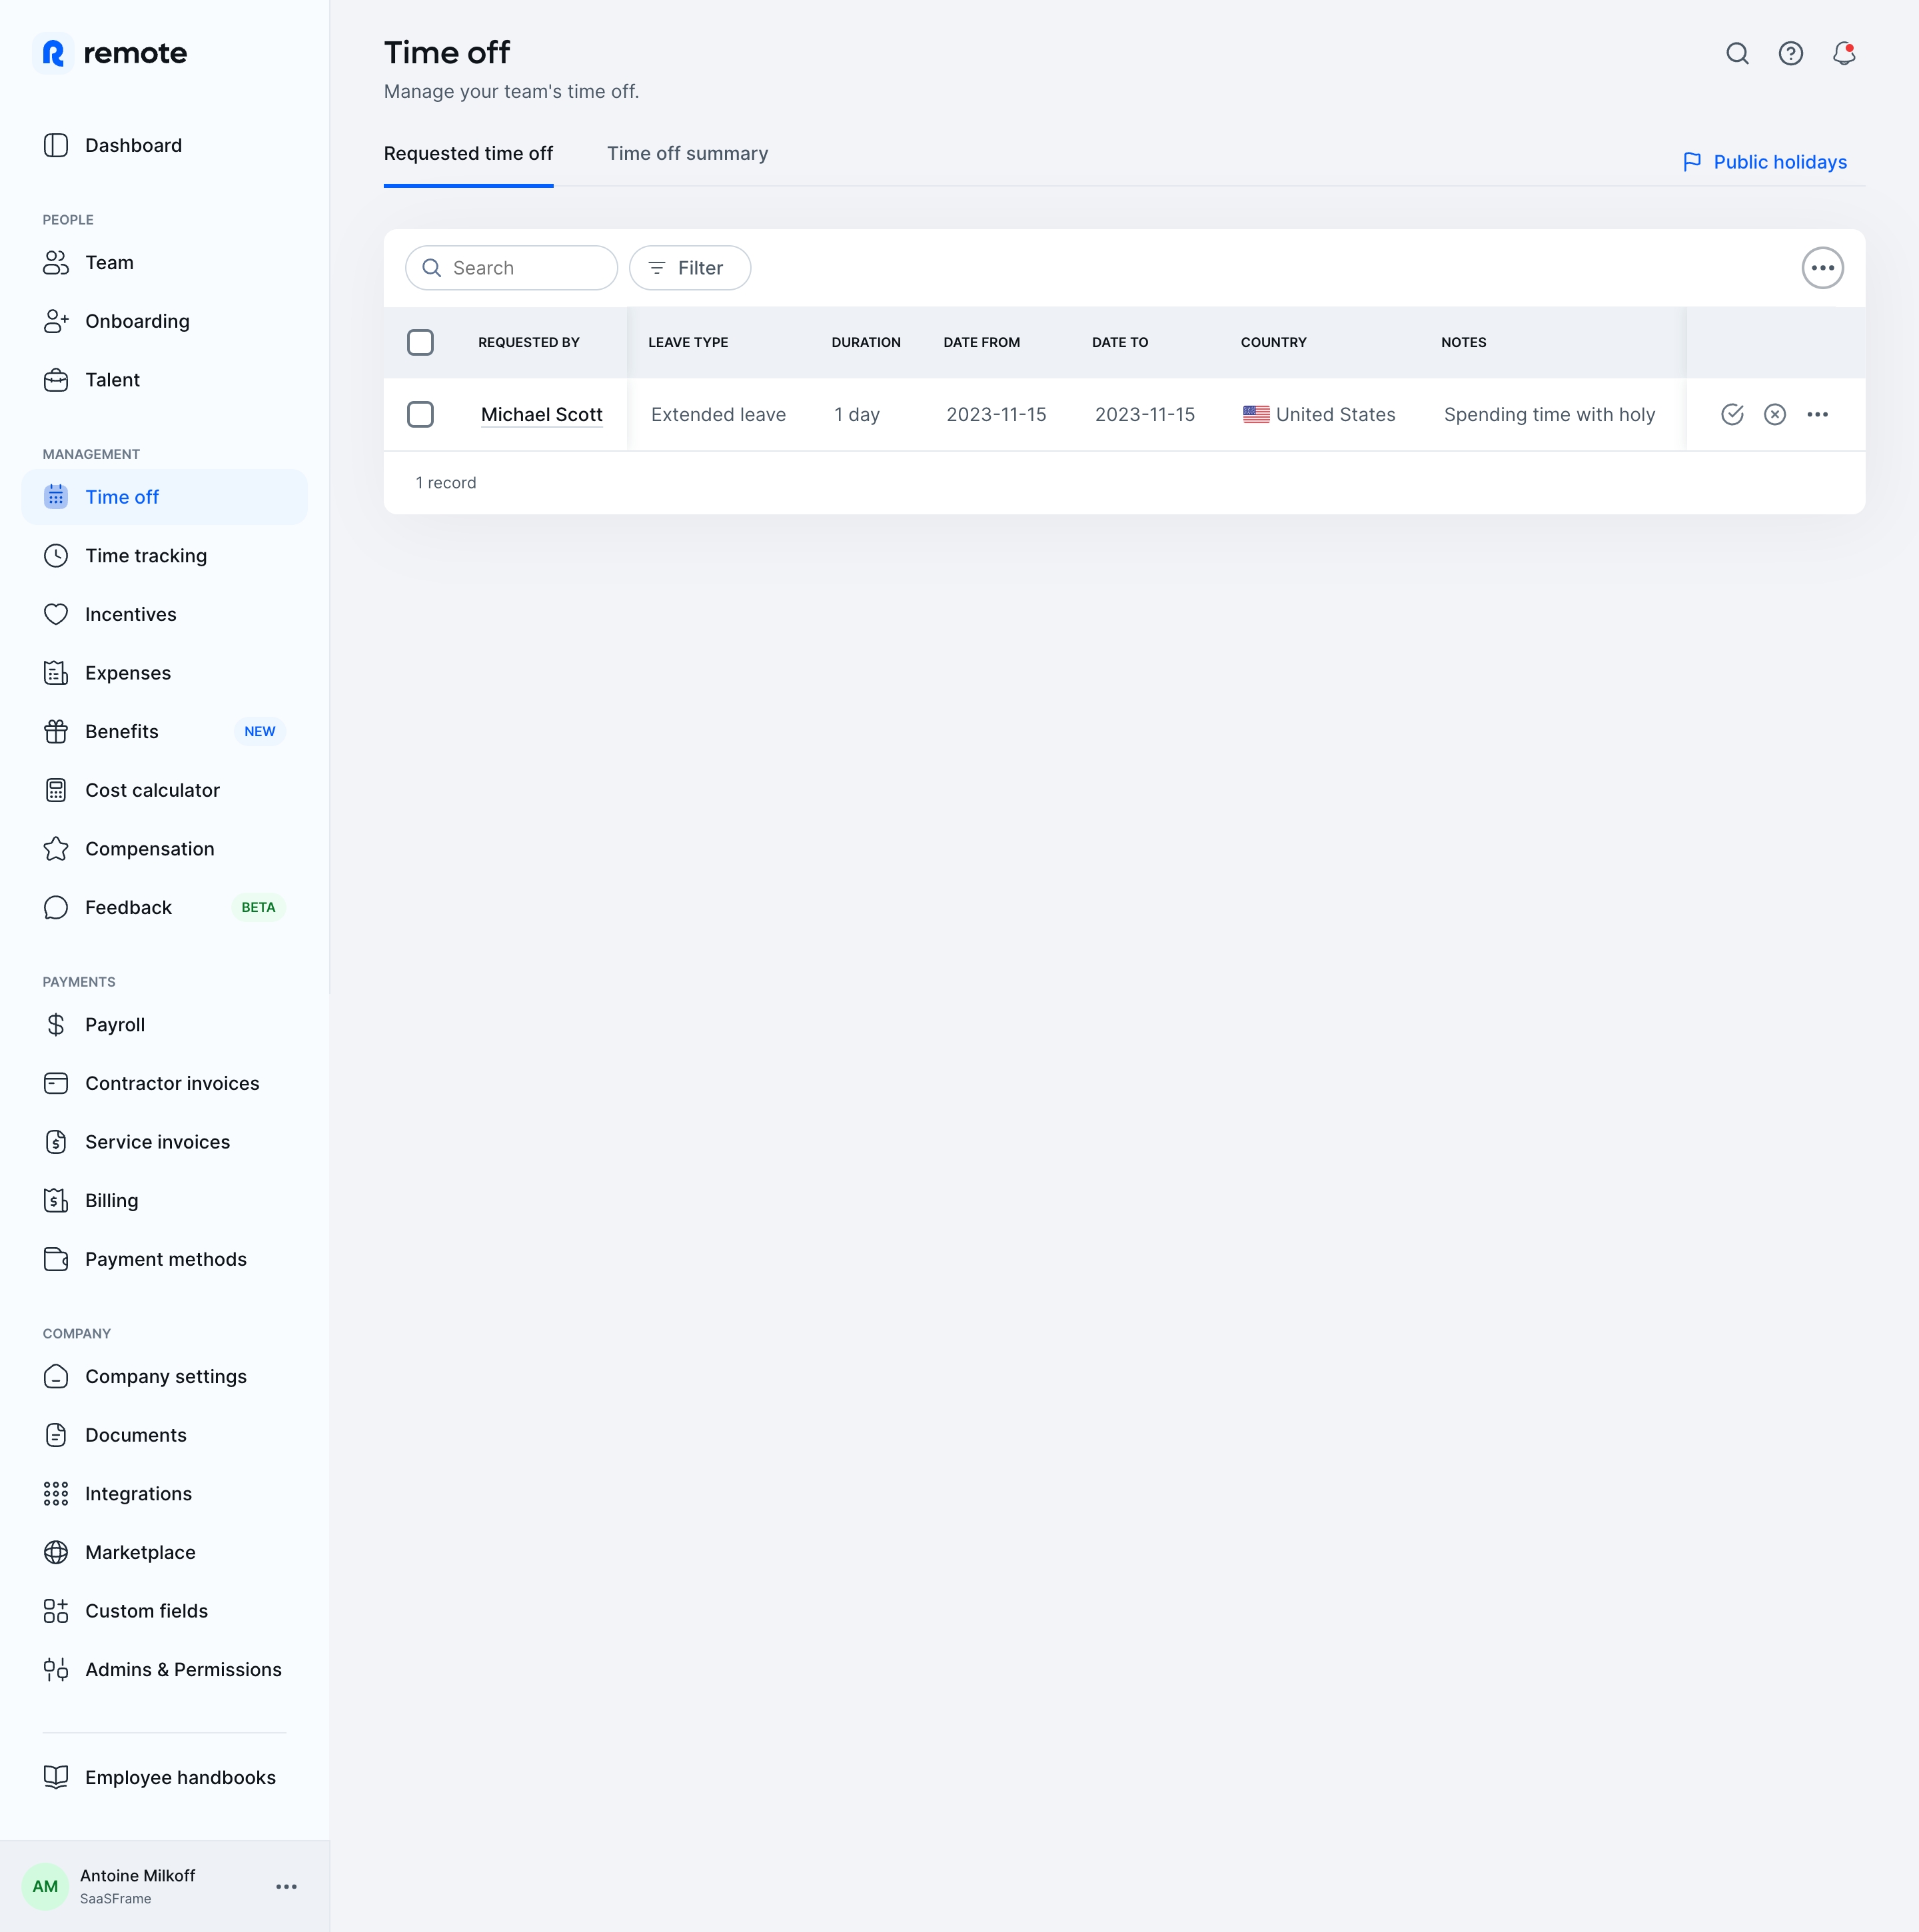Go to Integrations

[164, 1494]
